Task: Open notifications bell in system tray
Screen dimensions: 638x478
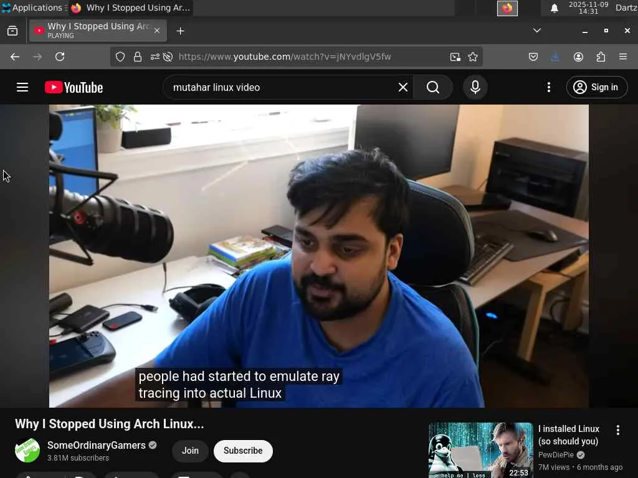Action: point(554,8)
